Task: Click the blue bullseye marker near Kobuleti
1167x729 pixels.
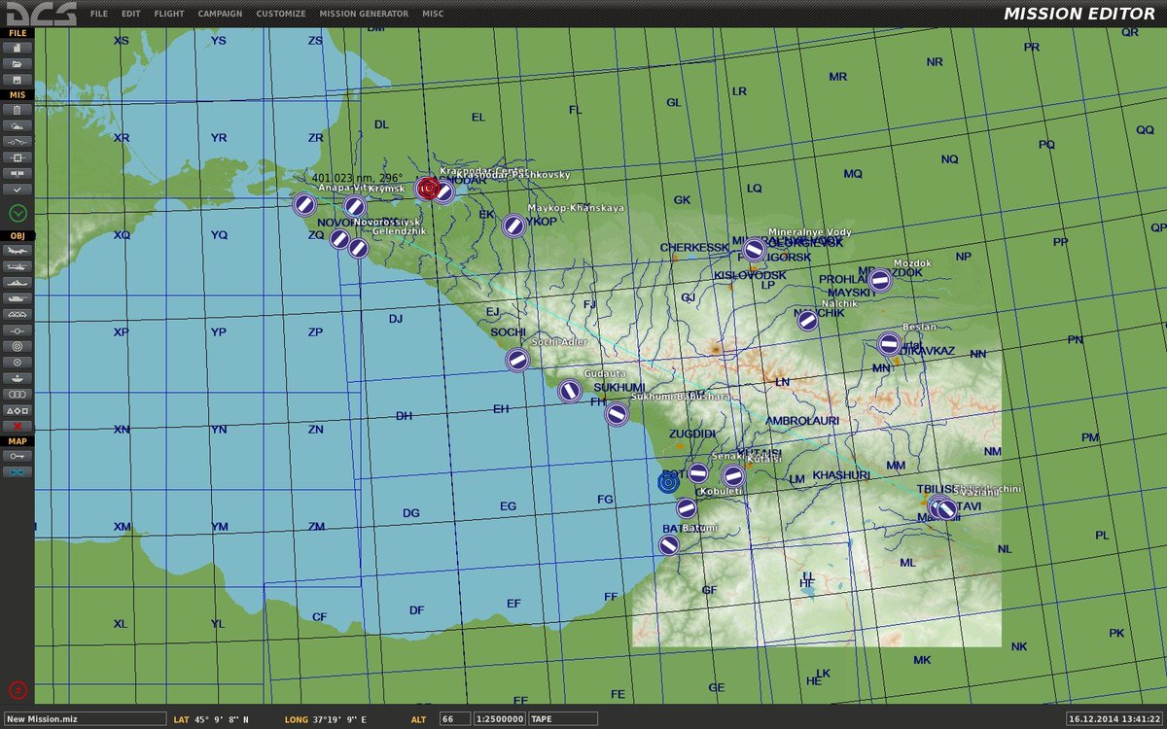Action: tap(668, 481)
